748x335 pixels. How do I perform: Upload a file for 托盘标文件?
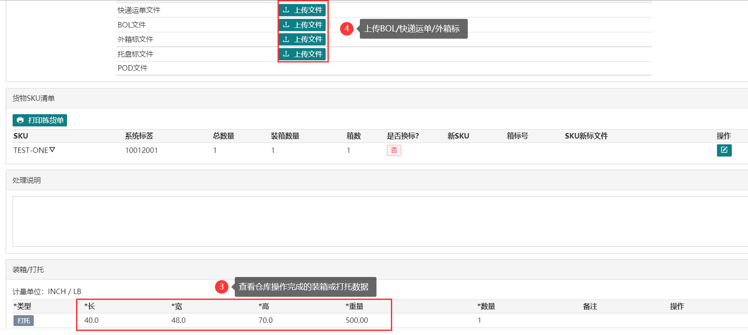click(x=302, y=54)
